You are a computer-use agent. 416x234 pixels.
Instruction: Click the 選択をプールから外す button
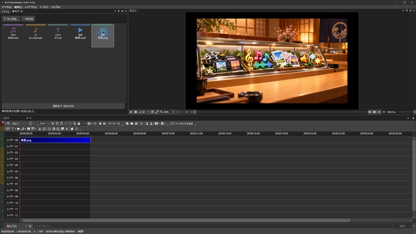(63, 106)
